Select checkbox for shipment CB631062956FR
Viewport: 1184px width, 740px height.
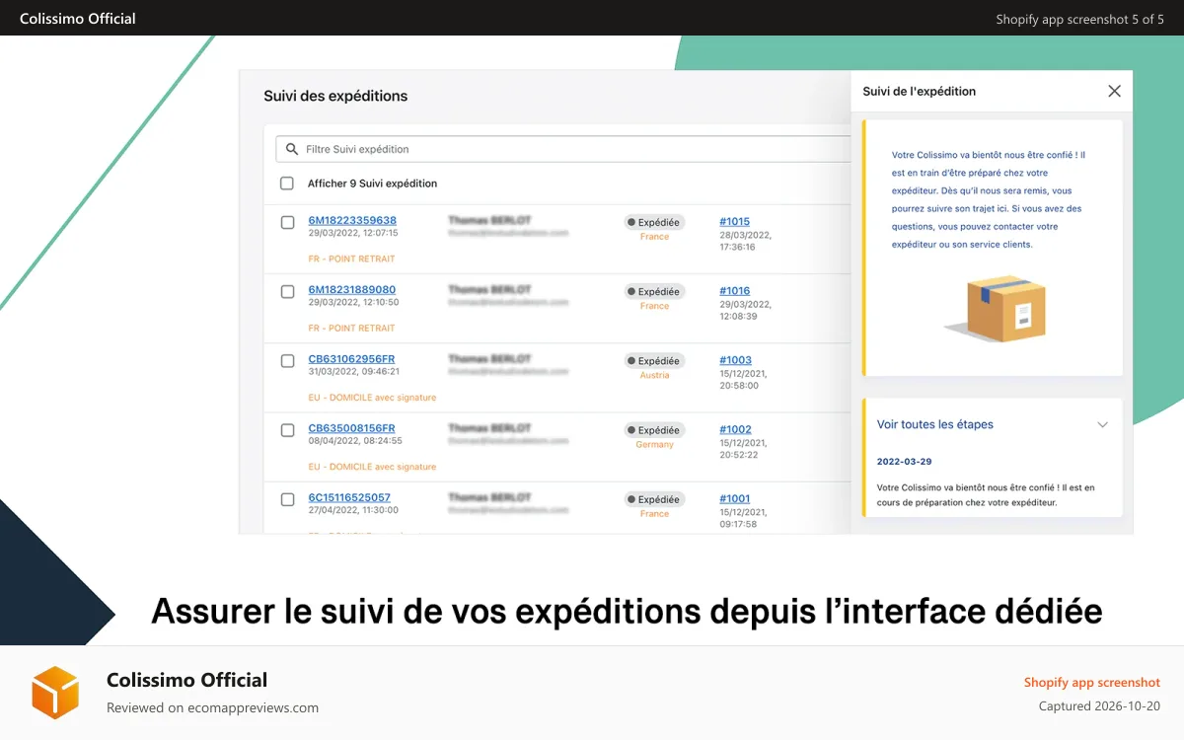click(x=288, y=361)
